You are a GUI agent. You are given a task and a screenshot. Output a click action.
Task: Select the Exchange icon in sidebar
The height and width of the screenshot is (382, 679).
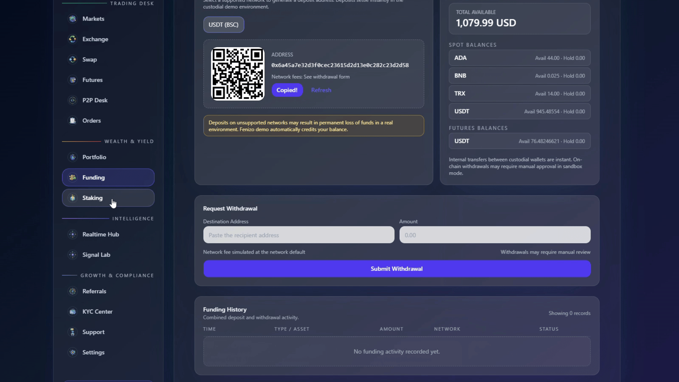[72, 39]
